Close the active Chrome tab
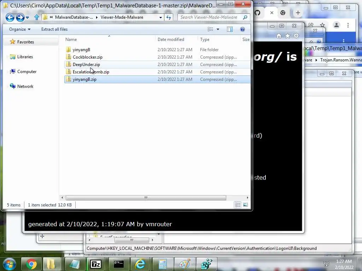This screenshot has height=271, width=362. click(x=272, y=13)
